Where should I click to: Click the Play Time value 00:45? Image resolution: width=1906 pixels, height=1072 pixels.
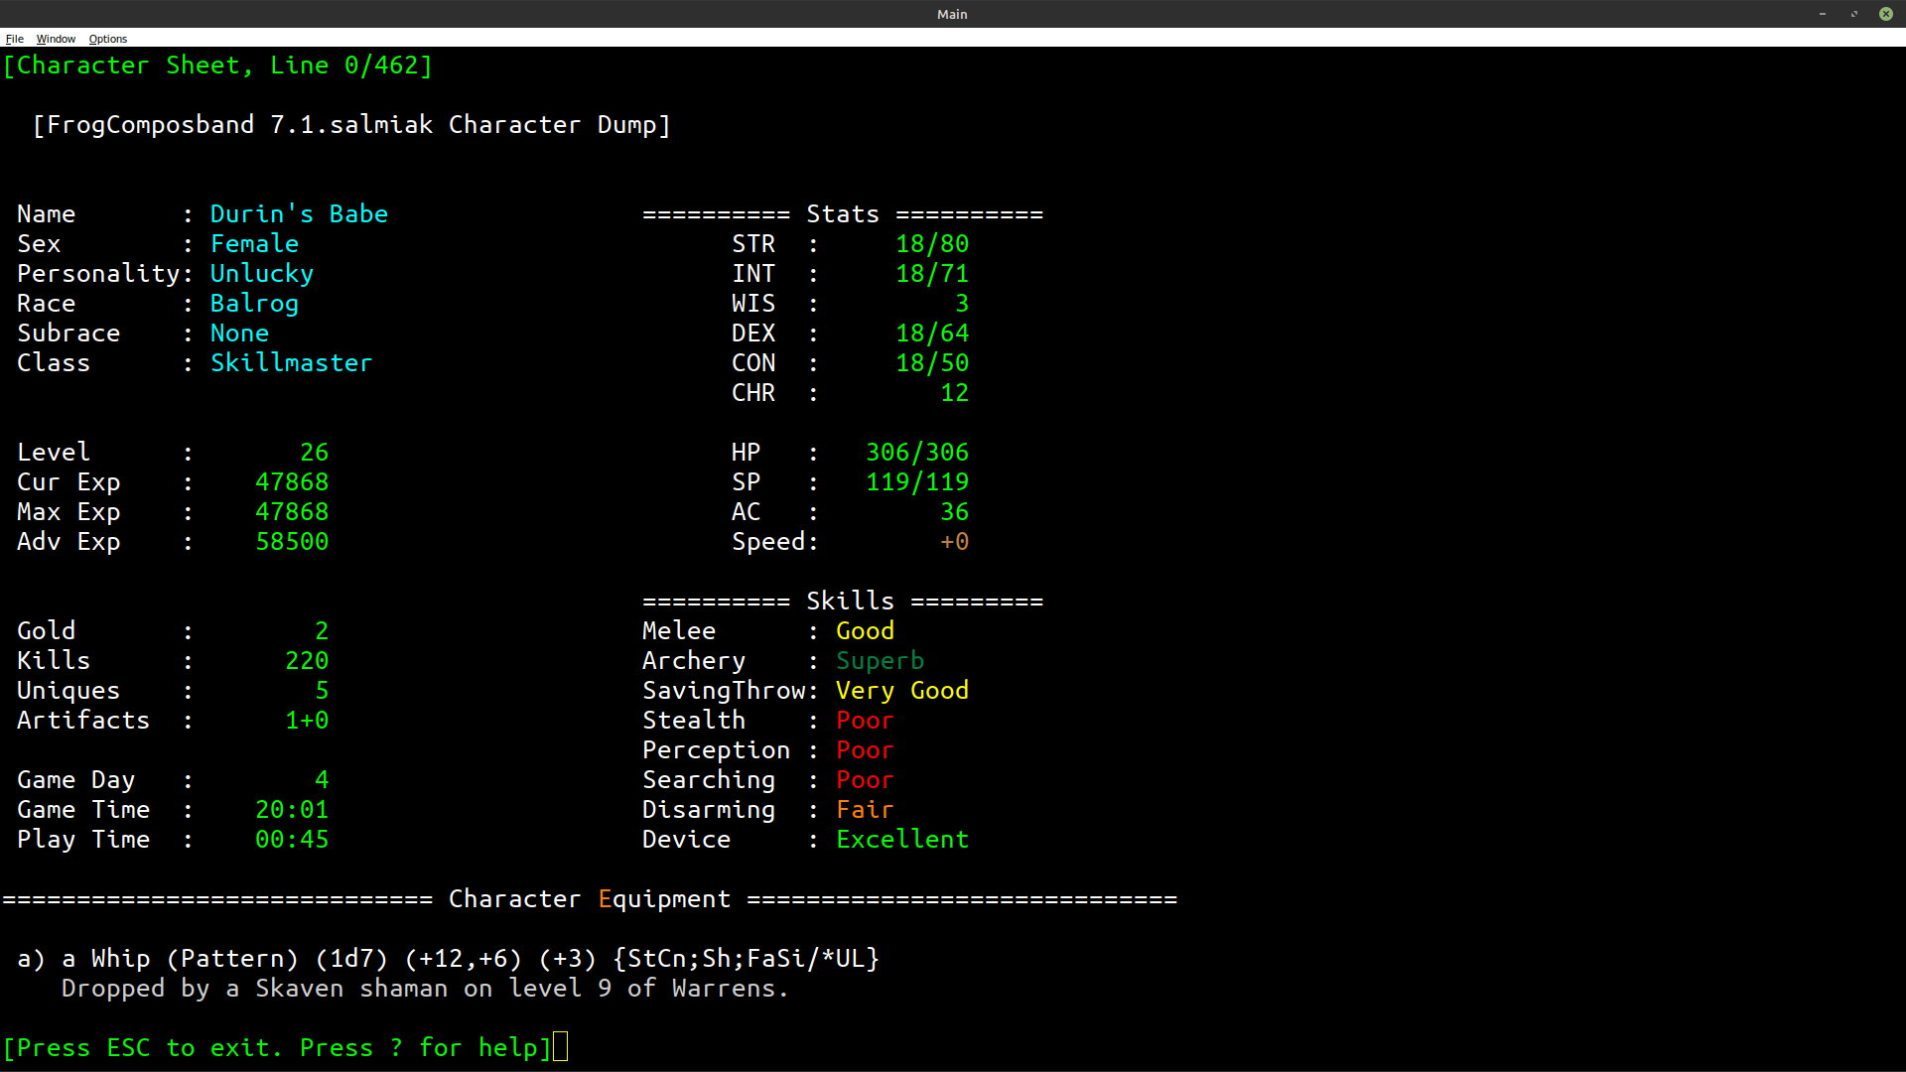pos(291,840)
